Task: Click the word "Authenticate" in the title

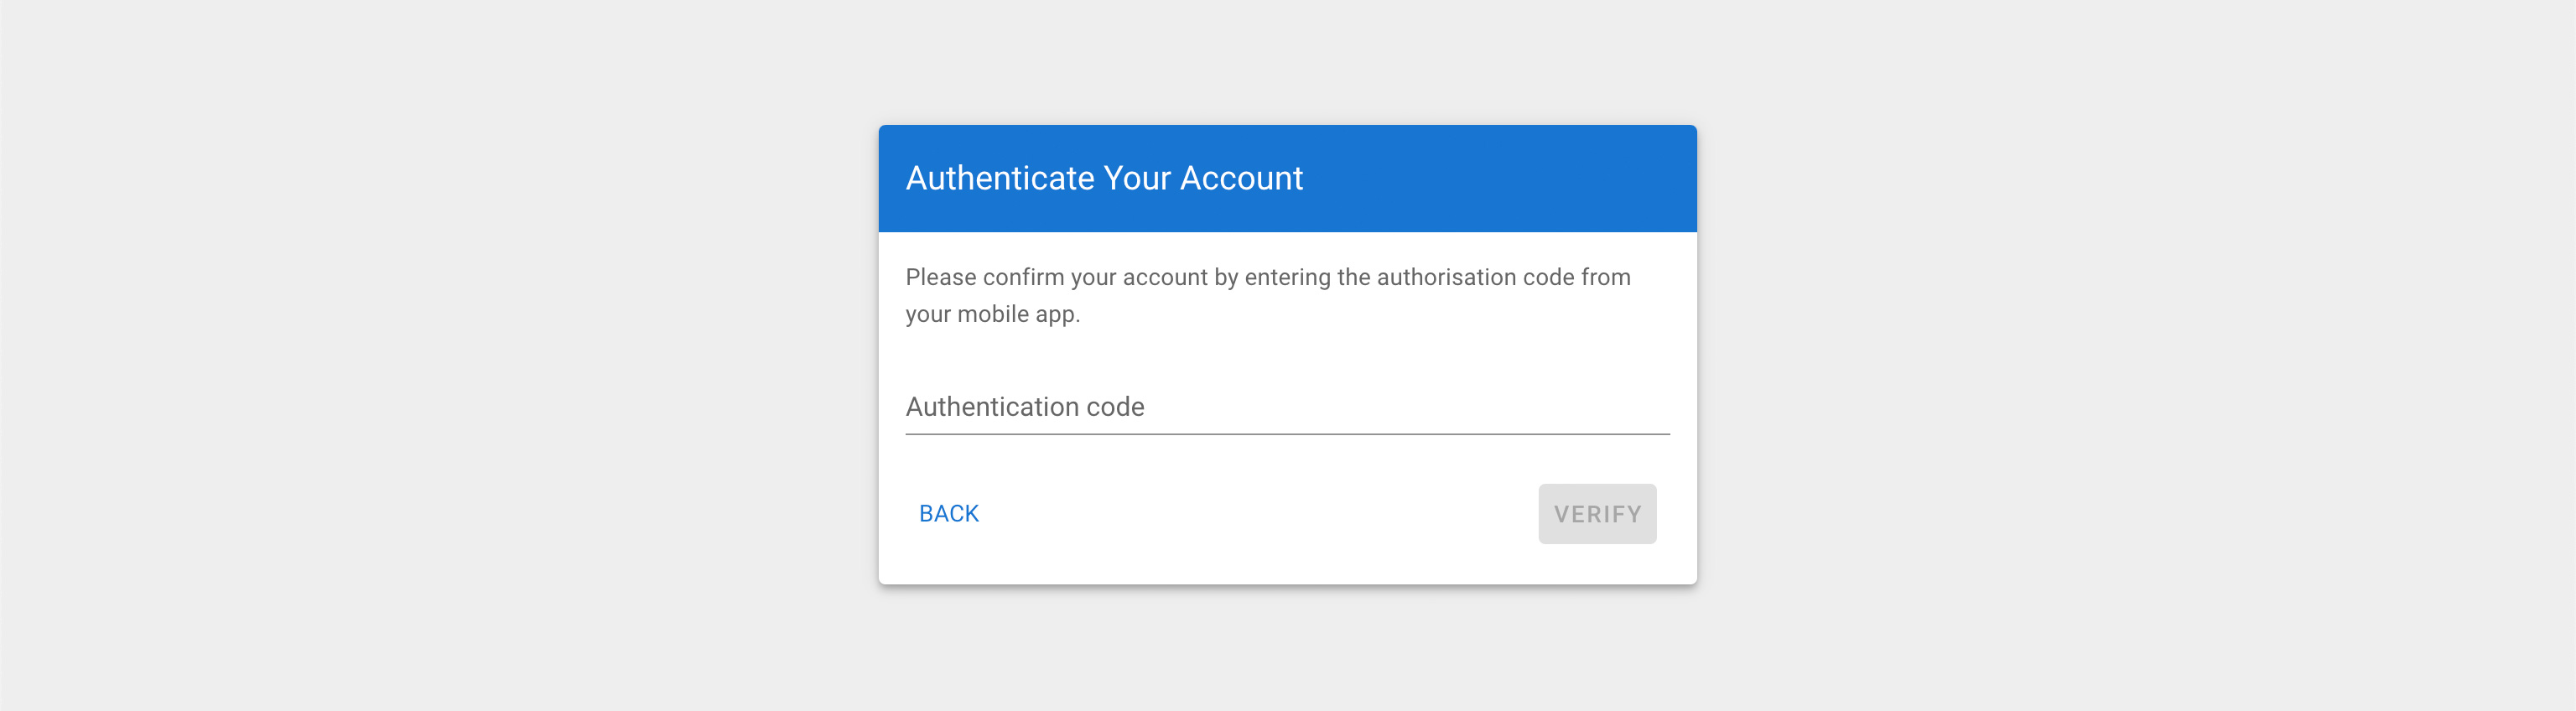Action: coord(1000,178)
